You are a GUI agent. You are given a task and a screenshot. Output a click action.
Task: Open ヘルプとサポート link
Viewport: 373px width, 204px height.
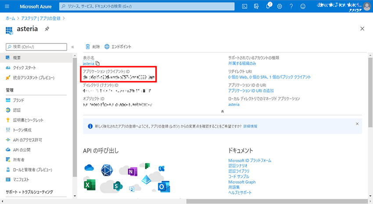240,193
